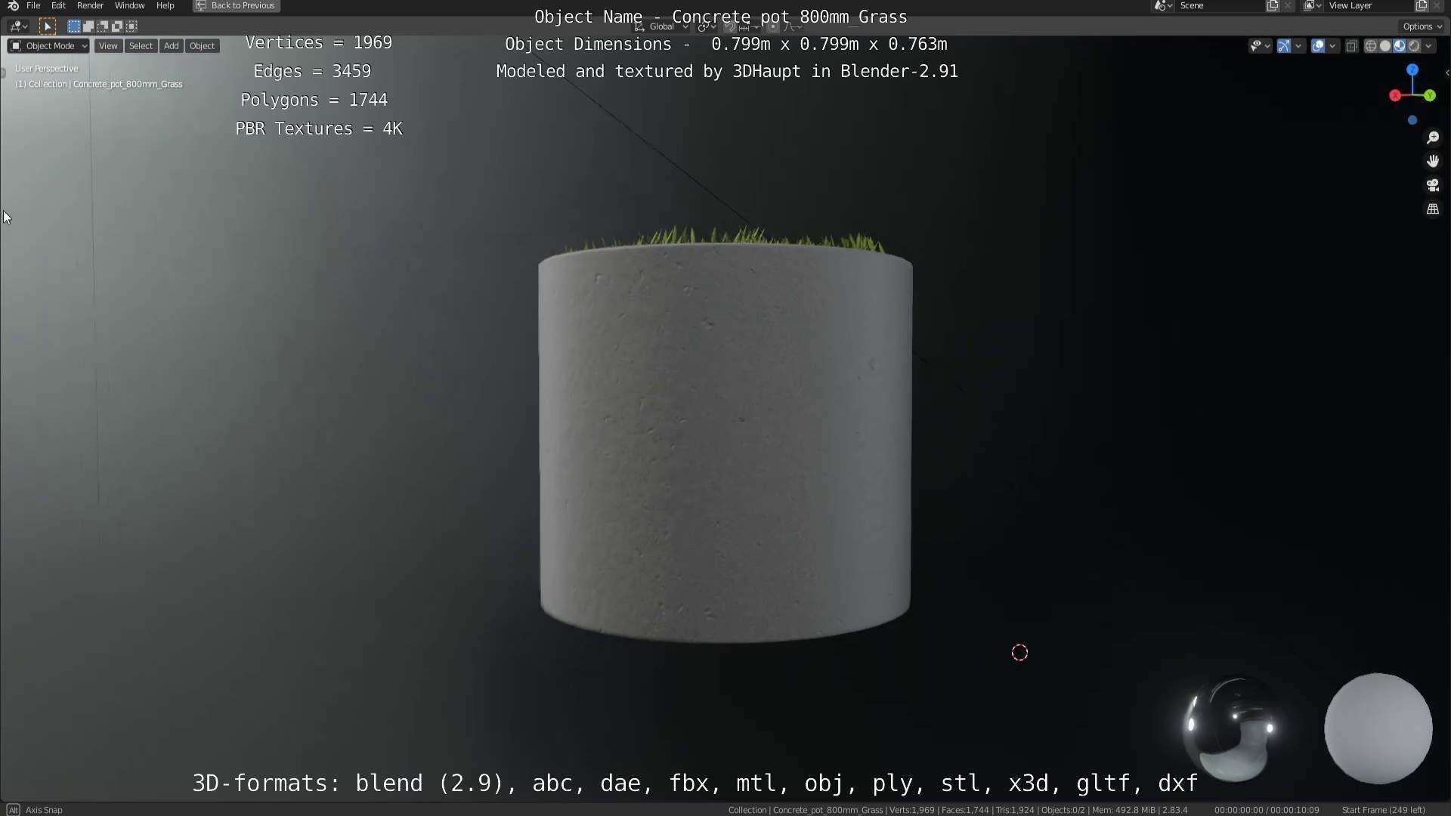The width and height of the screenshot is (1451, 816).
Task: Choose the Subtract selection mode icon
Action: [x=103, y=26]
